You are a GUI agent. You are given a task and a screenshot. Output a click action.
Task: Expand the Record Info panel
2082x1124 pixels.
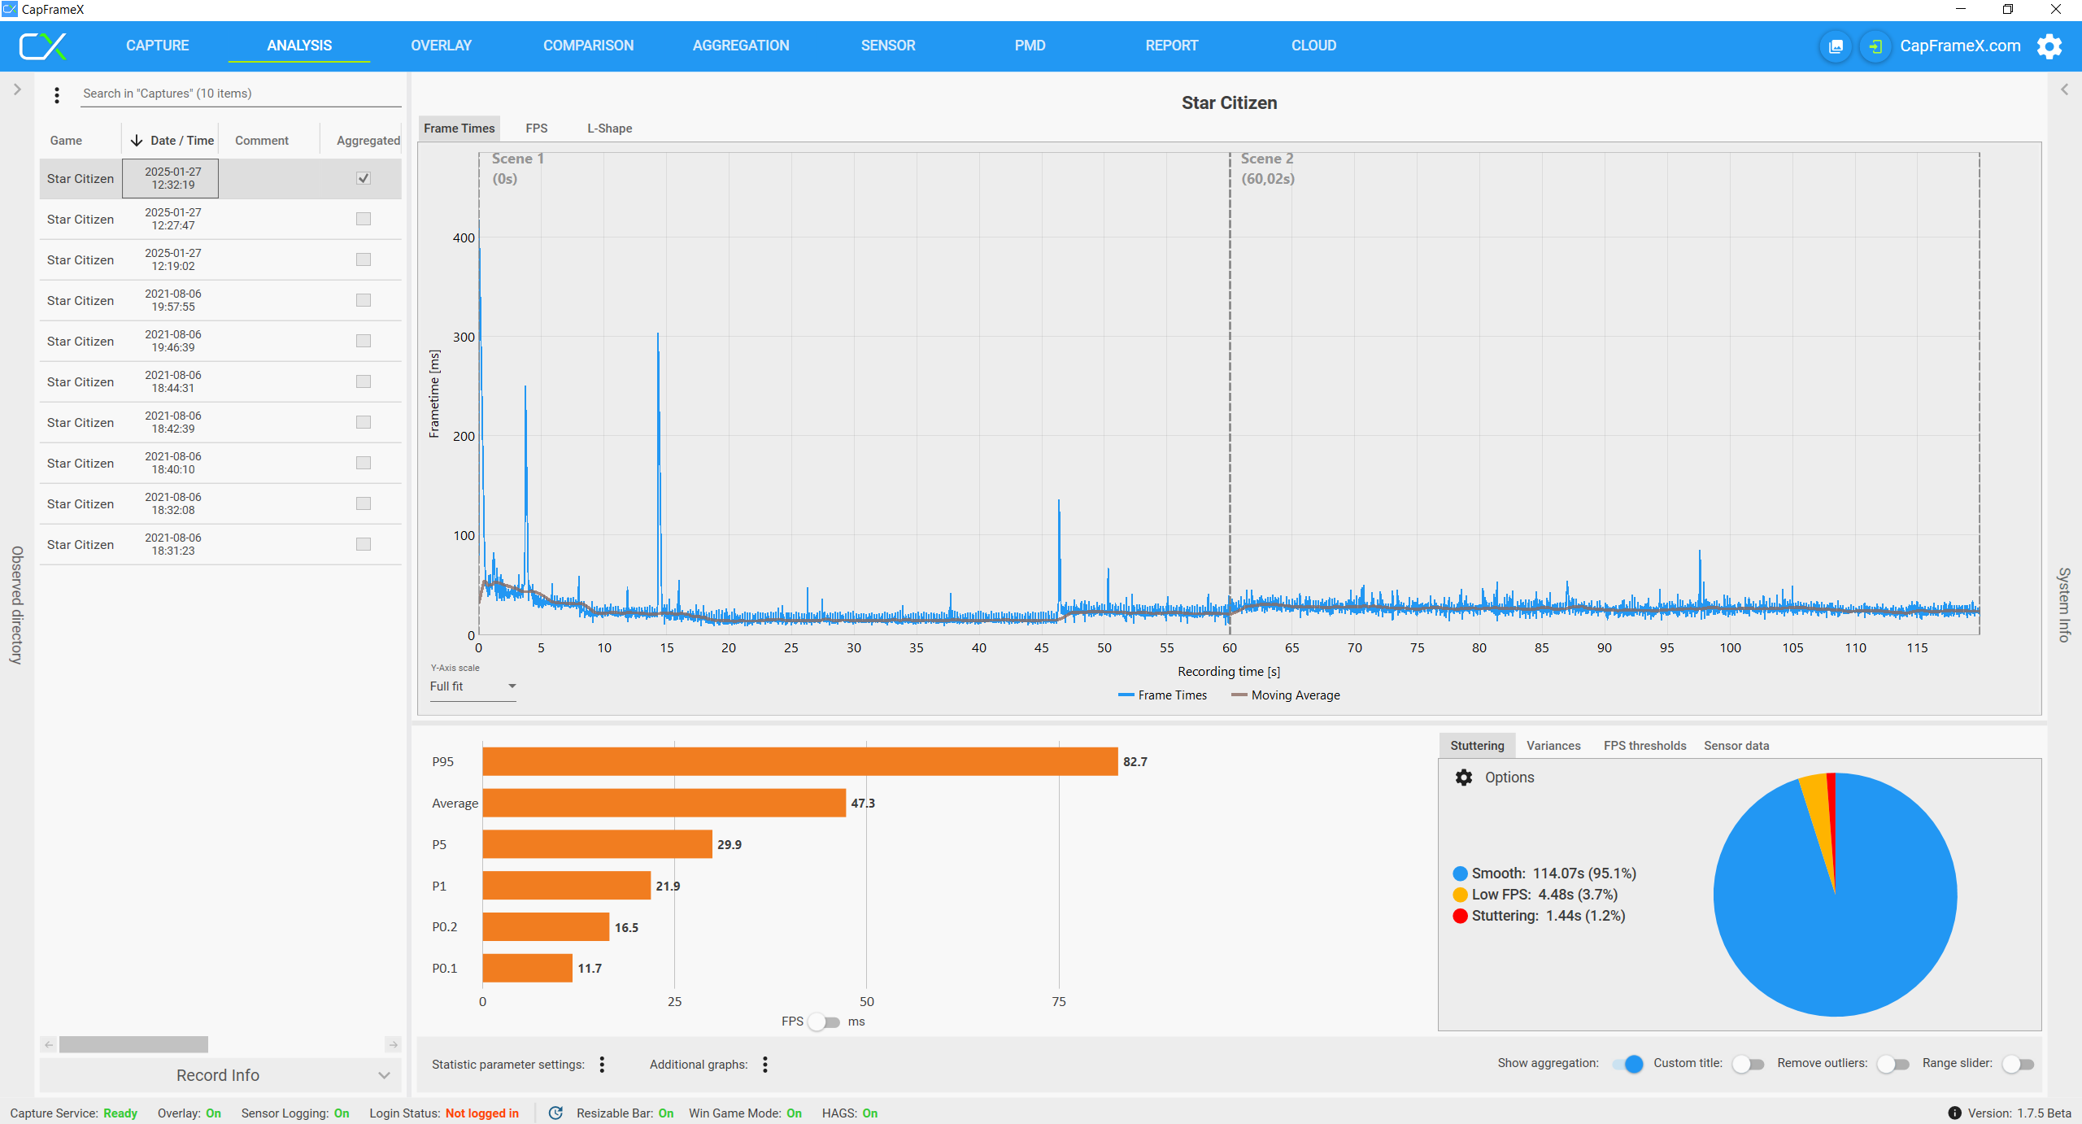220,1075
